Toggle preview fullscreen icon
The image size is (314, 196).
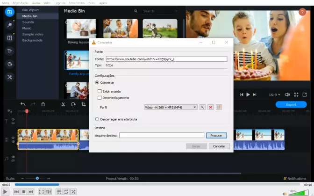coord(296,94)
